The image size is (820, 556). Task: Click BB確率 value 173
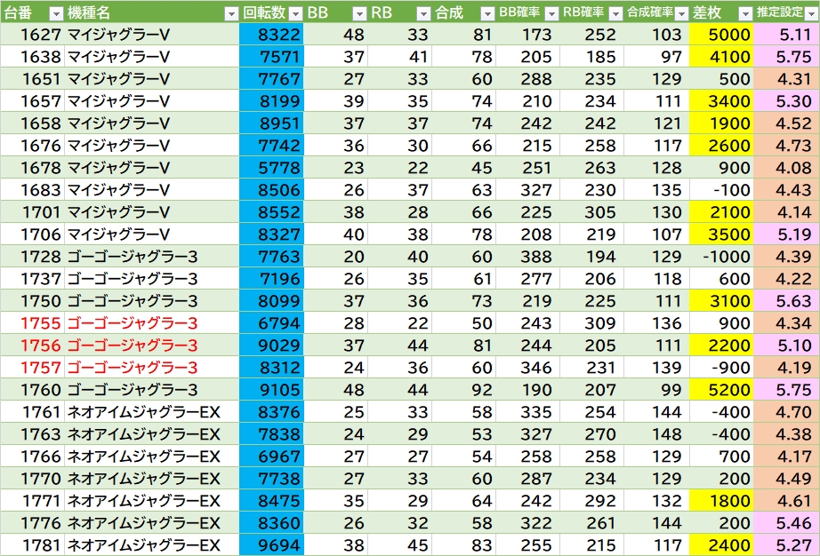point(527,35)
